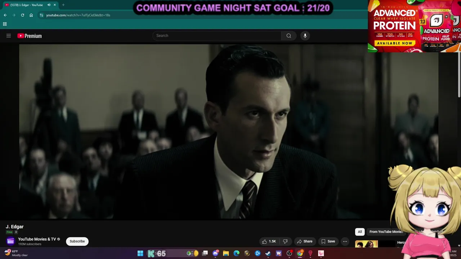Open the browser home page

(x=31, y=15)
